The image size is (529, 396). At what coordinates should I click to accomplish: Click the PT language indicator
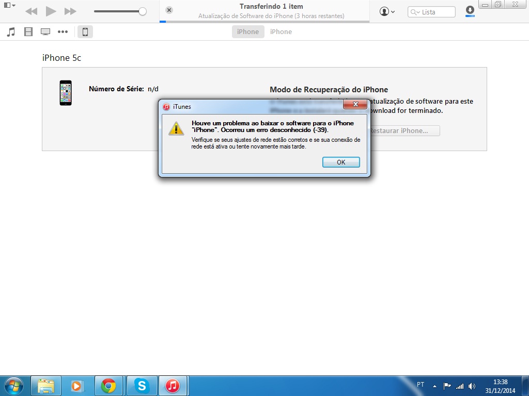(x=421, y=385)
